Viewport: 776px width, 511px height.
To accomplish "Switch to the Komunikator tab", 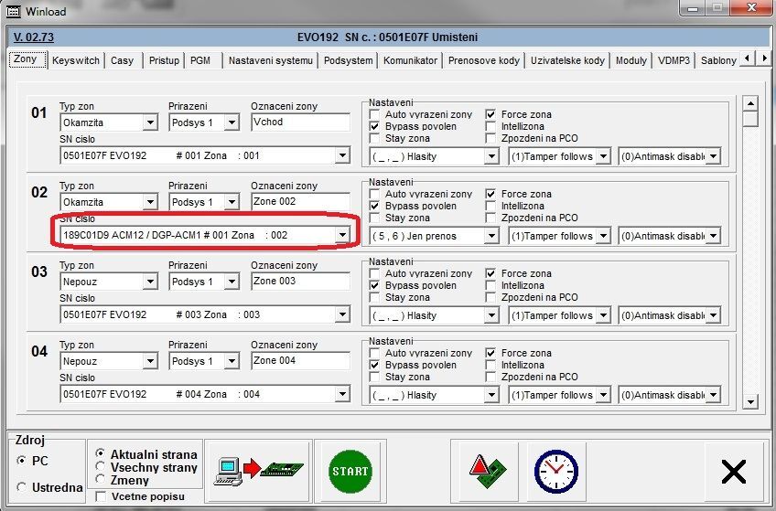I will (x=410, y=60).
